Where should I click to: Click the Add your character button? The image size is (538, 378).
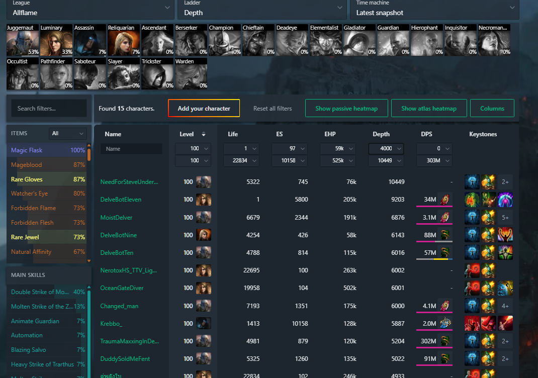point(204,108)
